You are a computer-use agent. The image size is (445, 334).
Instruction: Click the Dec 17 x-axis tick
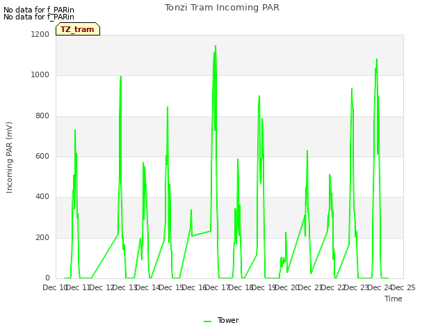point(217,287)
